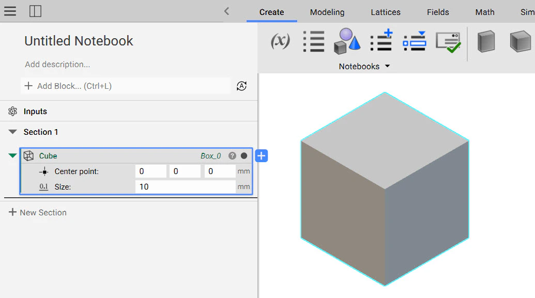Image resolution: width=535 pixels, height=298 pixels.
Task: Click the first gray box icon in the ribbon
Action: [486, 41]
